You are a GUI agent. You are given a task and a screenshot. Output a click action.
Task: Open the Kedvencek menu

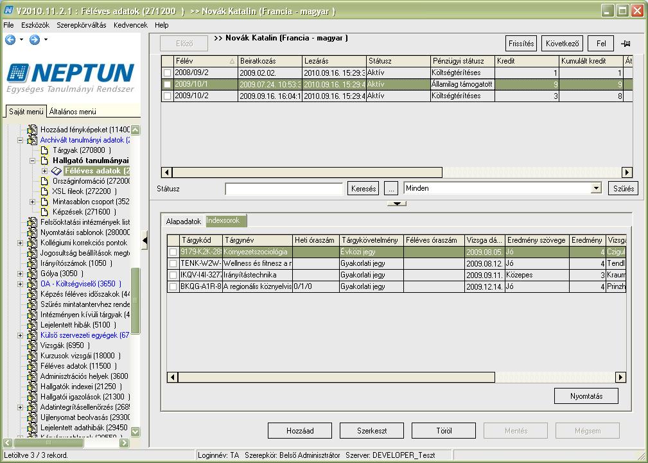(130, 25)
